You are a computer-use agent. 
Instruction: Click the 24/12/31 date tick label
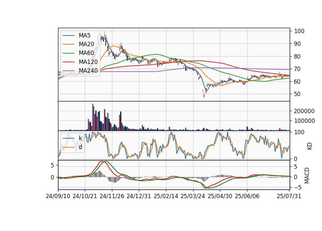pyautogui.click(x=139, y=196)
